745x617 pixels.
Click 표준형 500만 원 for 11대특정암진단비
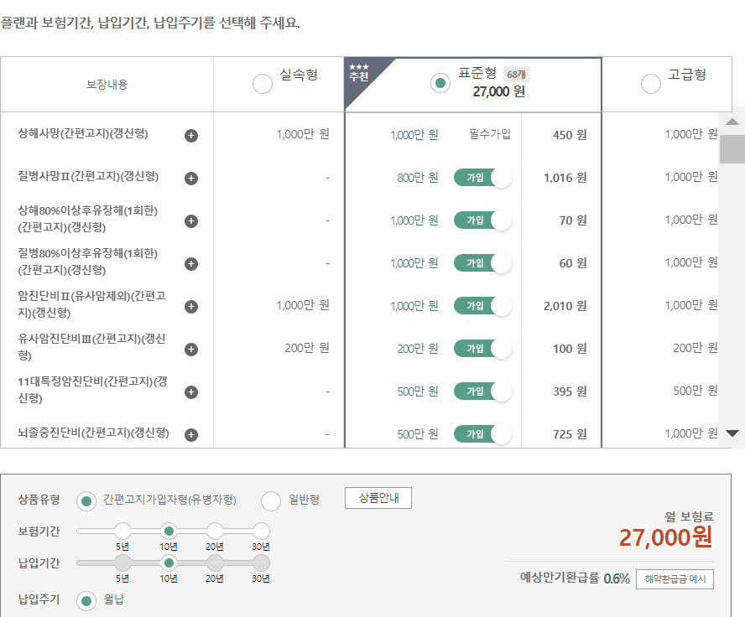click(418, 391)
